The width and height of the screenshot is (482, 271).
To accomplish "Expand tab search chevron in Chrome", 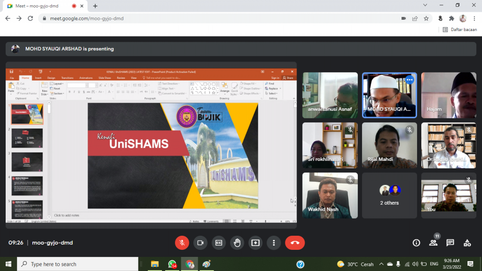I will coord(425,5).
